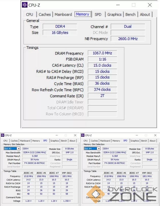This screenshot has height=206, width=160.
Task: Click the empty DRAM Idle Timer field
Action: tap(102, 102)
